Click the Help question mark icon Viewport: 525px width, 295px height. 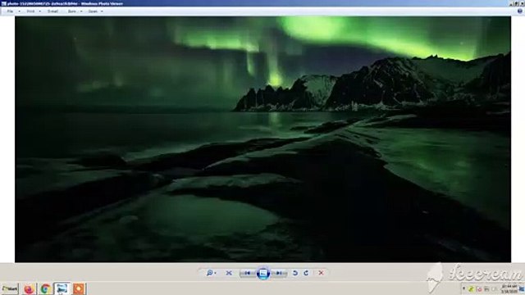(519, 11)
